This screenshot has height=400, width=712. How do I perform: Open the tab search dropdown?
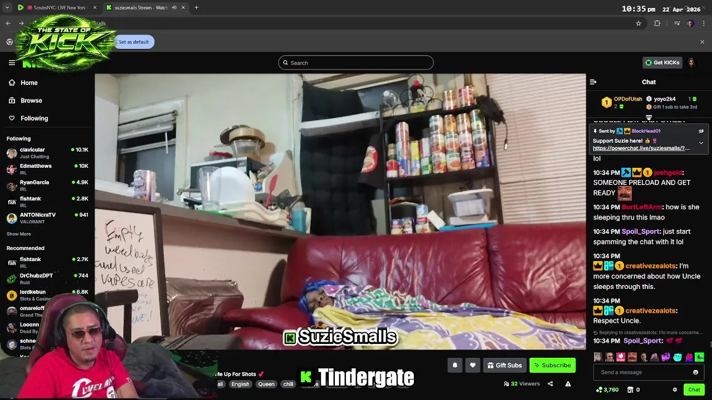coord(7,8)
